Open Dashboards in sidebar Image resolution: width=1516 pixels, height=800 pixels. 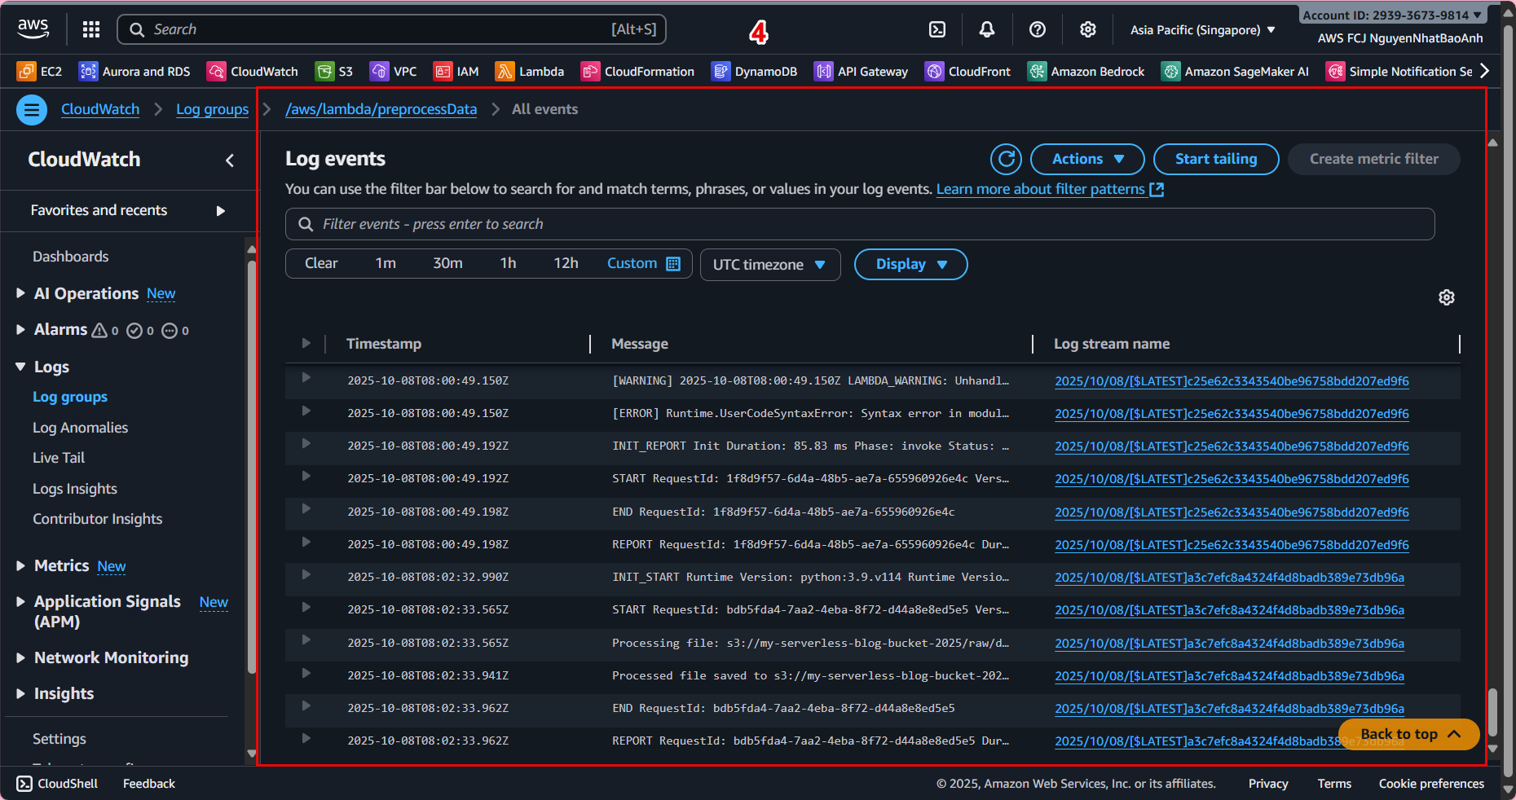point(70,257)
